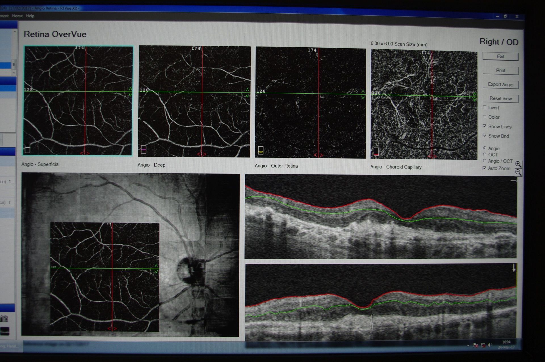Click the zoom in magnifier icon
Viewport: 545px width, 362px height.
518,164
